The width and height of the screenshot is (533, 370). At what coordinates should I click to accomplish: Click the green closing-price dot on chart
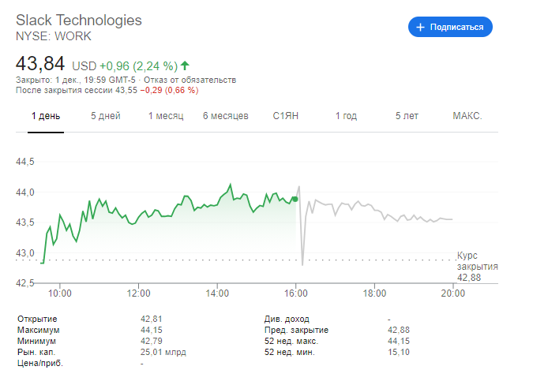(295, 199)
